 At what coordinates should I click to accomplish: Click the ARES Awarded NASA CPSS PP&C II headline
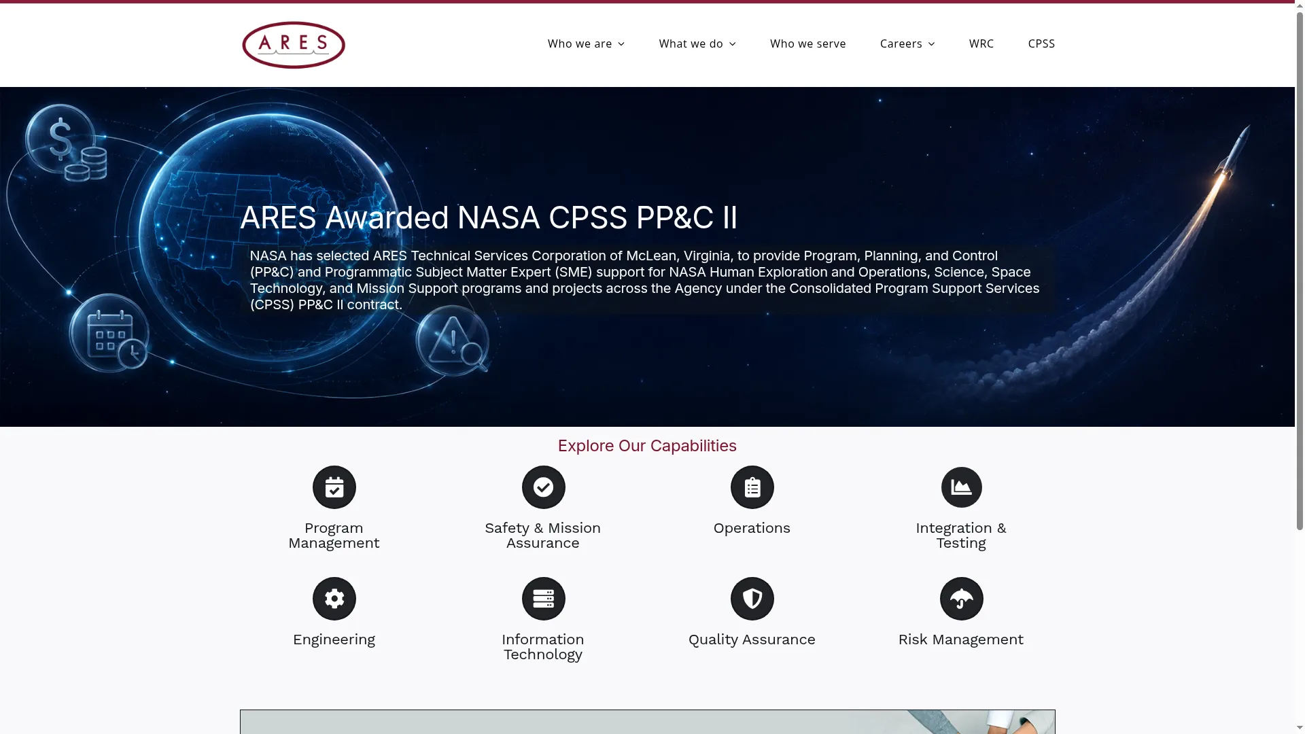point(489,217)
